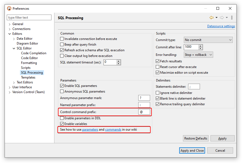Viewport: 242px width, 163px height.
Task: Check Reset cursor after execute
Action: tap(157, 67)
